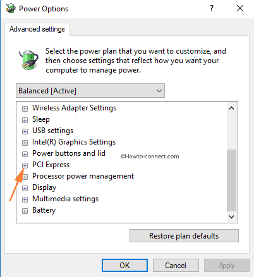254x277 pixels.
Task: Select the Advanced settings tab
Action: (37, 29)
